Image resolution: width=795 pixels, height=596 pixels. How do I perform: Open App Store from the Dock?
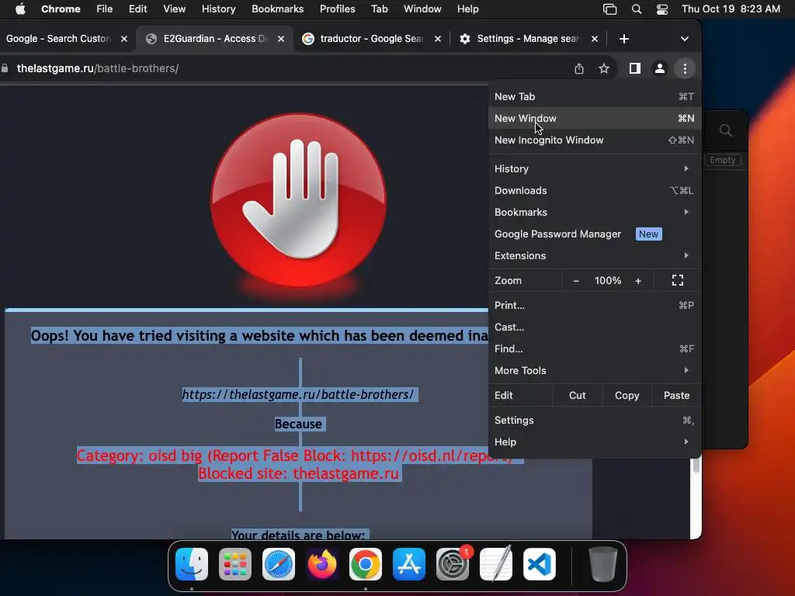click(409, 564)
